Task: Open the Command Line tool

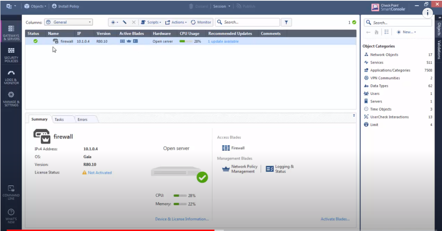Action: click(x=11, y=192)
